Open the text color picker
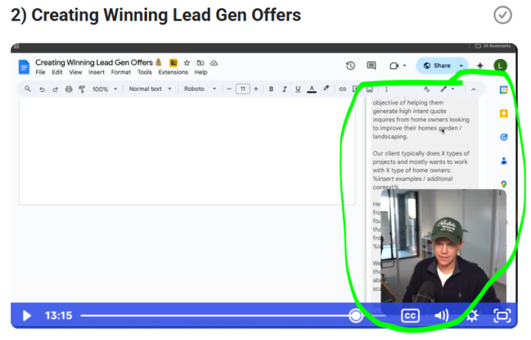The height and width of the screenshot is (340, 531). 311,89
